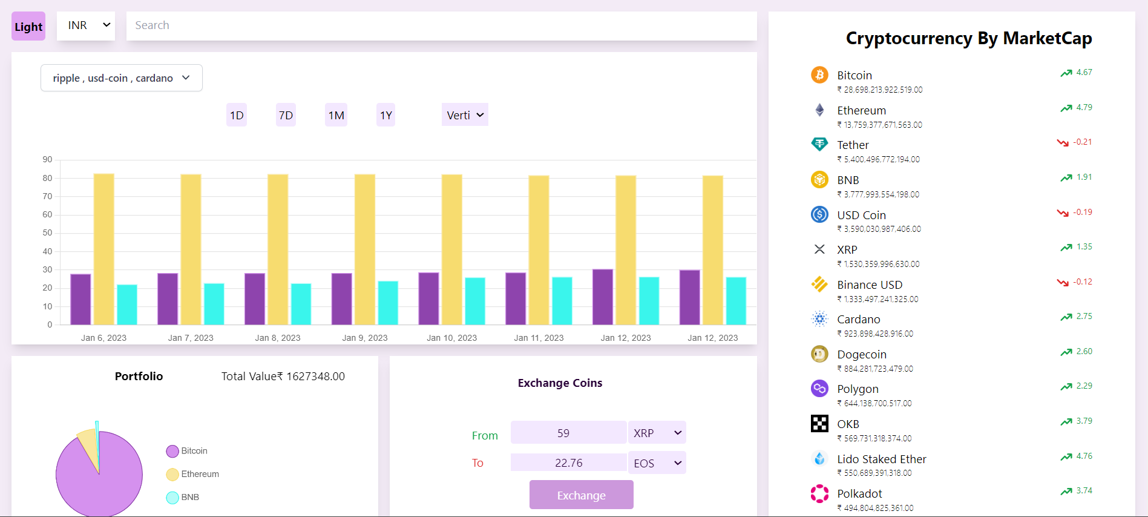Click Ethereum's green uptrend arrow
This screenshot has width=1148, height=517.
click(x=1066, y=108)
